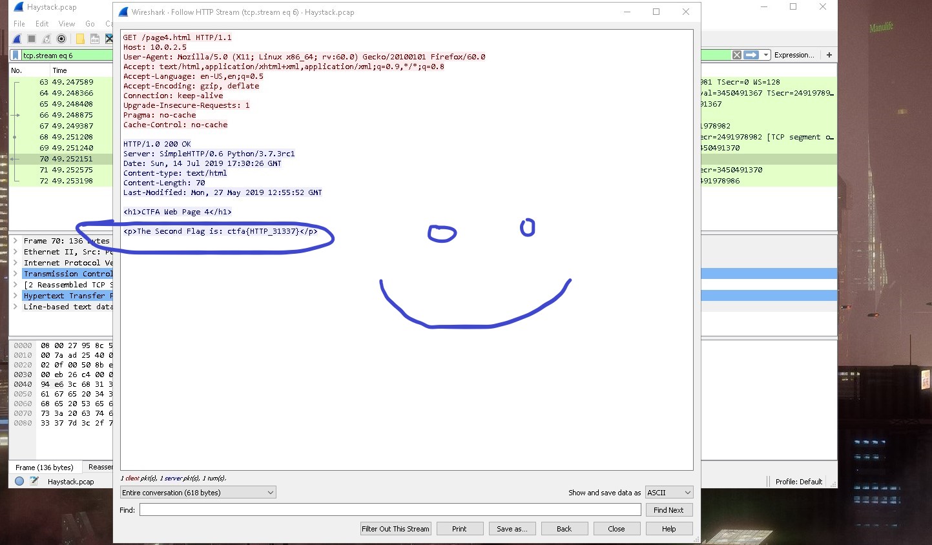Select packet 71 at 49.252575
The width and height of the screenshot is (932, 545).
[61, 170]
